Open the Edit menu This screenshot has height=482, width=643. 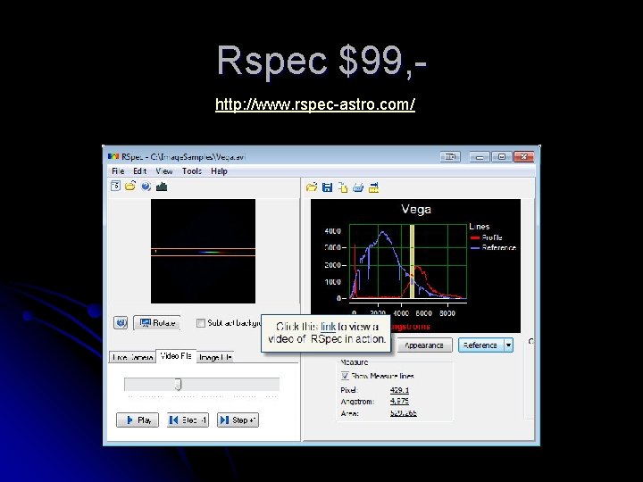click(139, 170)
